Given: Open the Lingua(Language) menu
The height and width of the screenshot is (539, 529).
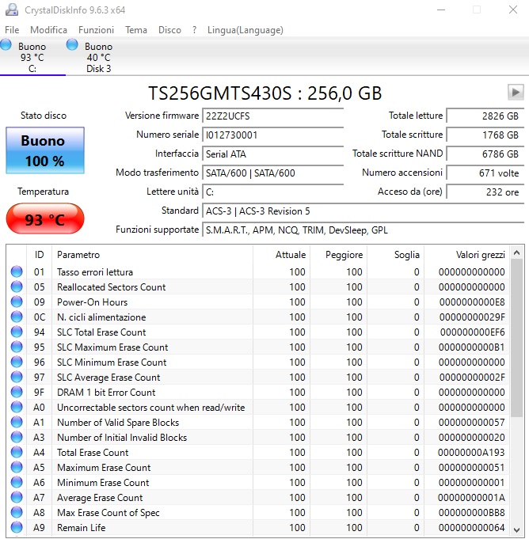Looking at the screenshot, I should click(x=245, y=30).
